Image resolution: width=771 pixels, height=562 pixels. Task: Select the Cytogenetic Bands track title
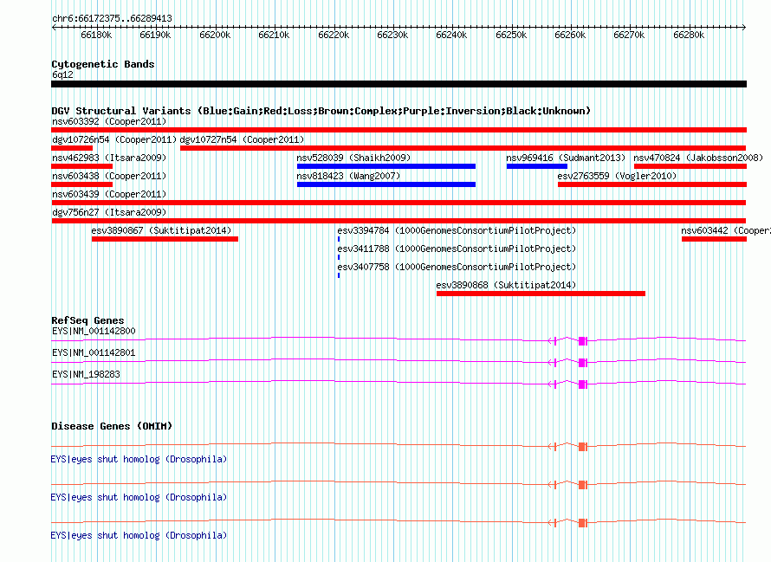[x=103, y=64]
